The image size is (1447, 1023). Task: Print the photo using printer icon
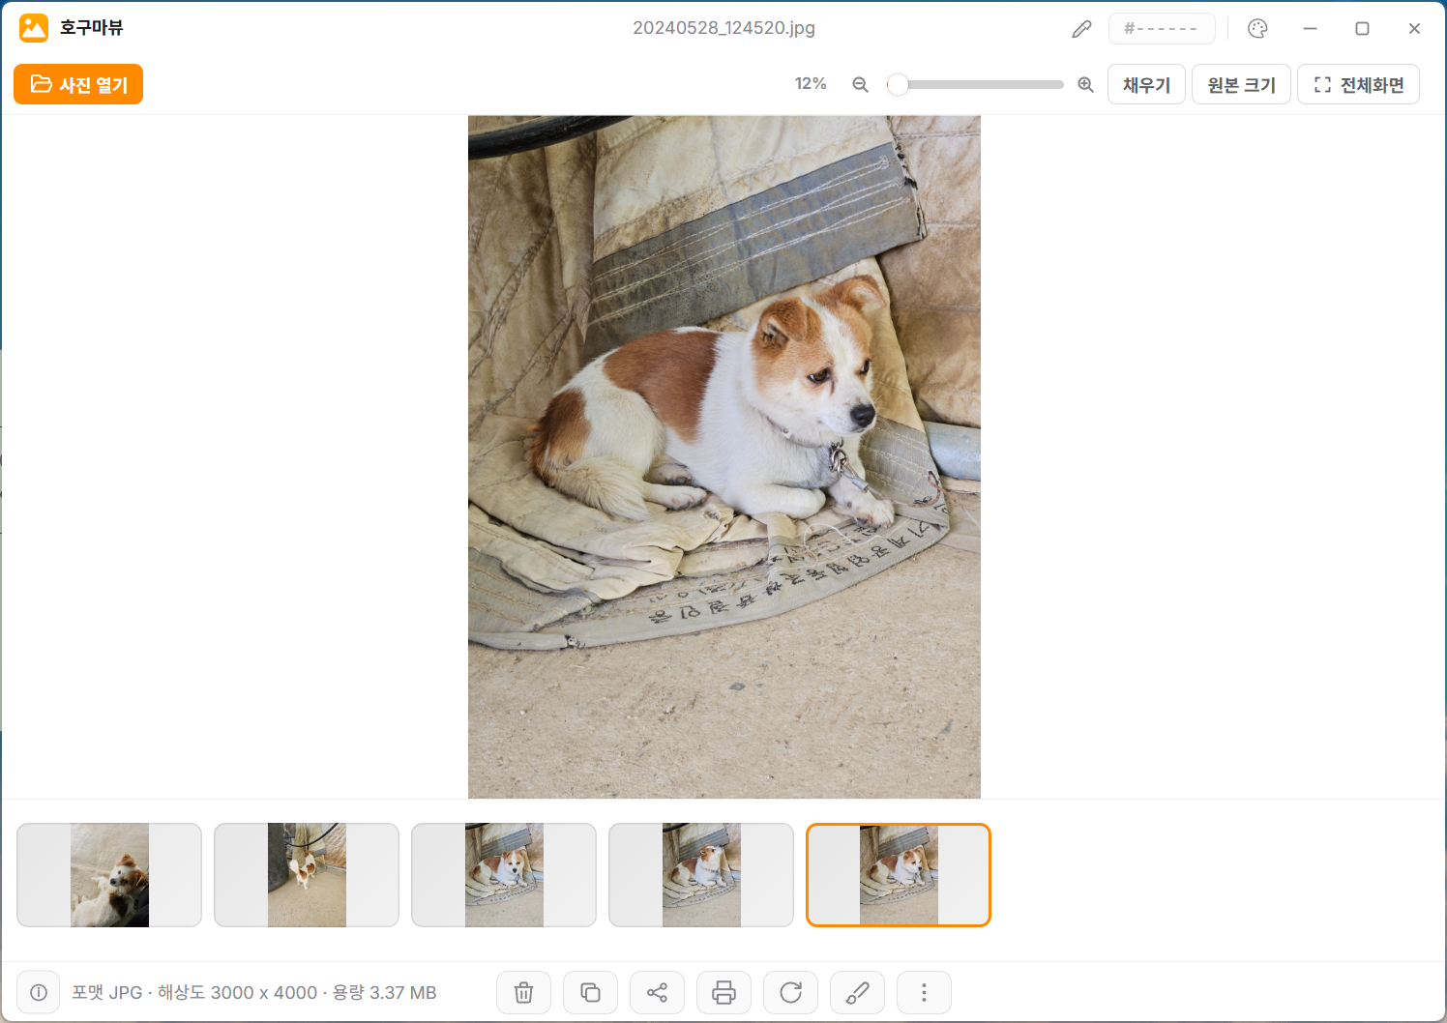723,992
